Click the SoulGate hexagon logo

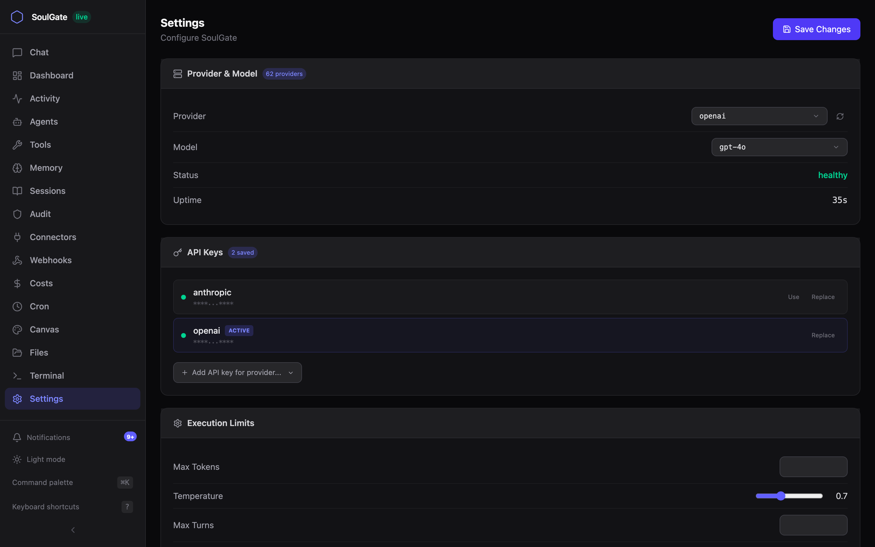tap(17, 17)
